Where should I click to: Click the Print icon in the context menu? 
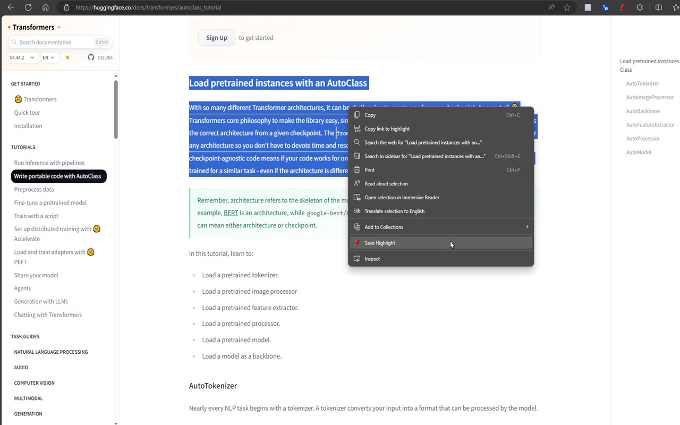point(357,170)
